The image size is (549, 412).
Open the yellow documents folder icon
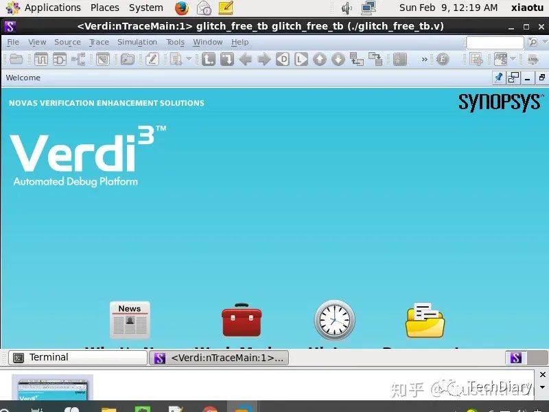(x=425, y=320)
